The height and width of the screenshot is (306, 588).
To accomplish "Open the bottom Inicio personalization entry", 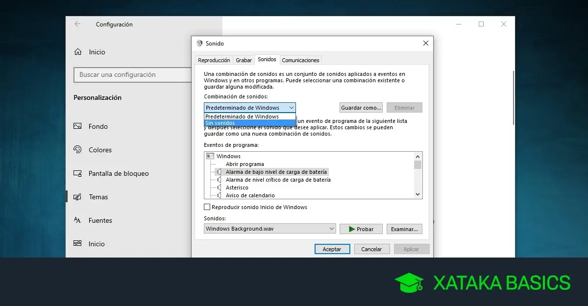I will [x=97, y=244].
